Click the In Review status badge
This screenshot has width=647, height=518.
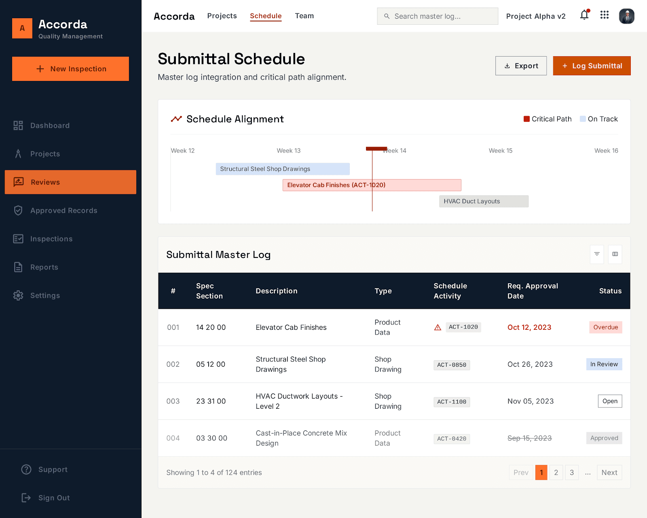(x=604, y=364)
